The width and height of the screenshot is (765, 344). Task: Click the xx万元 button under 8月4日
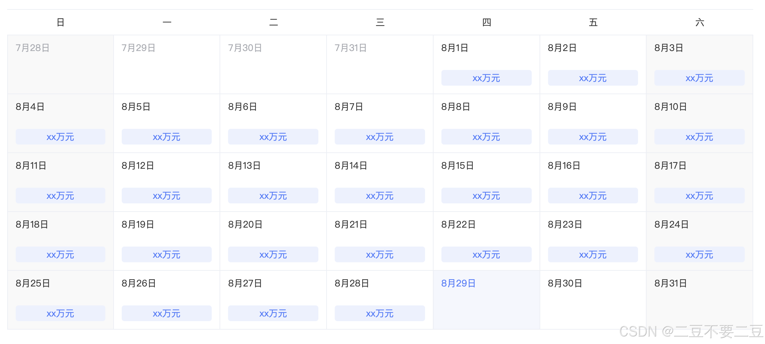click(x=60, y=137)
